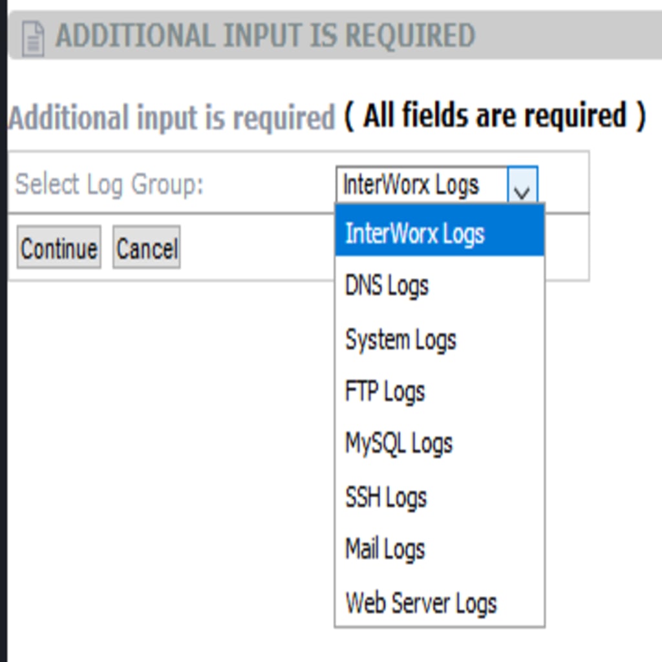
Task: Collapse the Select Log Group dropdown arrow
Action: 522,186
